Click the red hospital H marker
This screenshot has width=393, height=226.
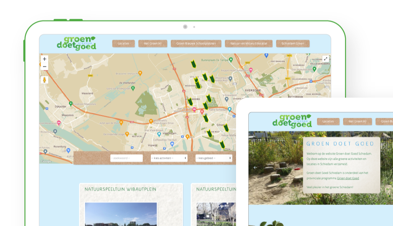(202, 112)
